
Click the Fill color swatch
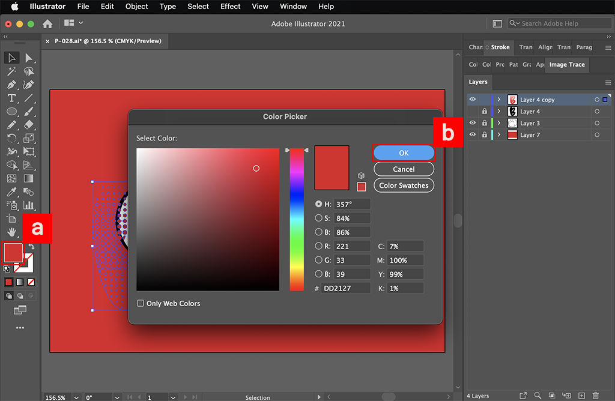point(13,253)
